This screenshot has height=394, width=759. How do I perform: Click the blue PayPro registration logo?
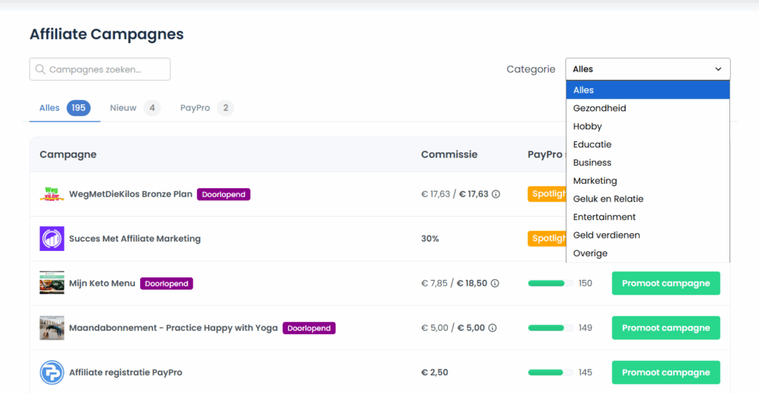pyautogui.click(x=52, y=372)
